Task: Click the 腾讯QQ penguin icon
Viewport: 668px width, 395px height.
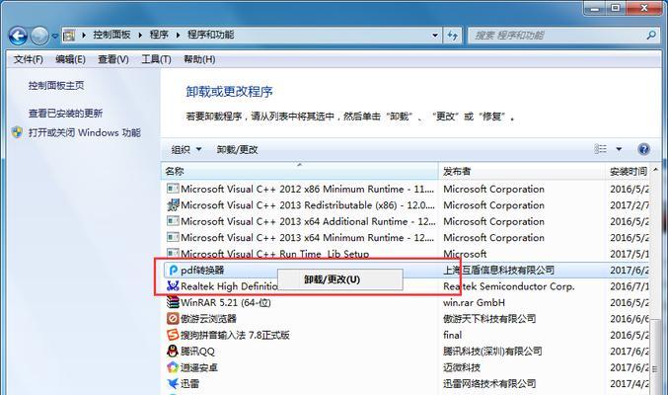Action: pyautogui.click(x=173, y=351)
